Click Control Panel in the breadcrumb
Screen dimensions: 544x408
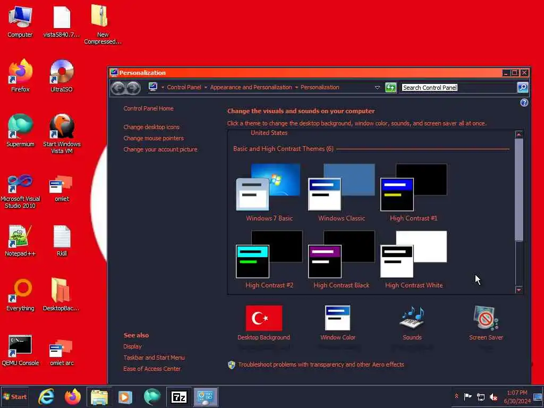pos(184,88)
